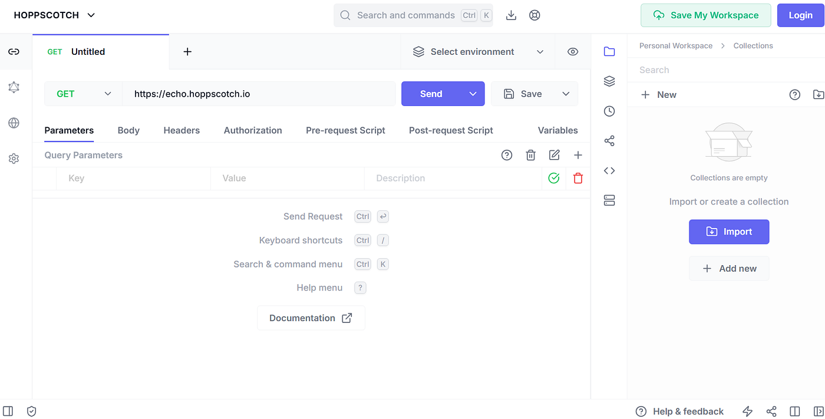Toggle environment preview eye icon
825x419 pixels.
pos(573,52)
